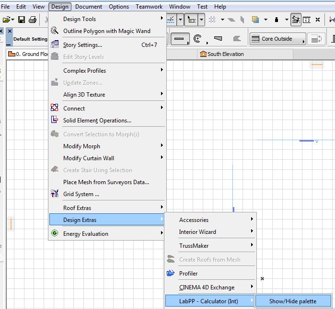Open the Core Outside reference line dropdown
335x309 pixels.
pyautogui.click(x=278, y=39)
